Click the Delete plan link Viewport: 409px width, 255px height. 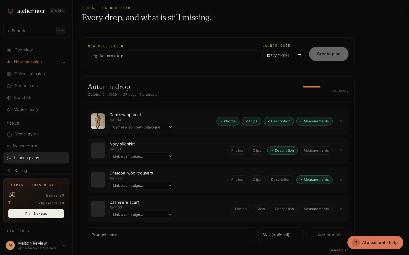tap(339, 250)
